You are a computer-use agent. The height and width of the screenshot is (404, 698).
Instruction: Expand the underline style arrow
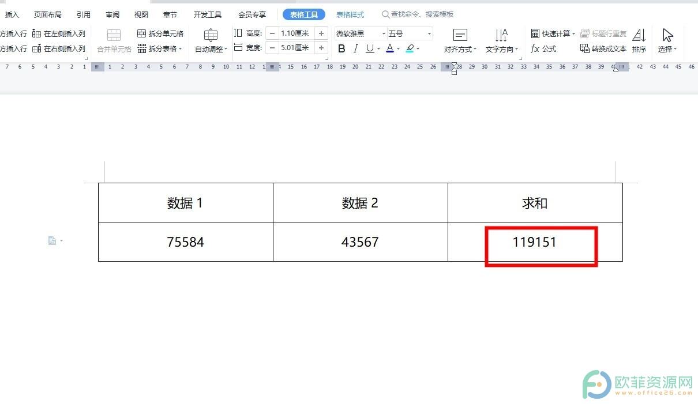click(379, 49)
